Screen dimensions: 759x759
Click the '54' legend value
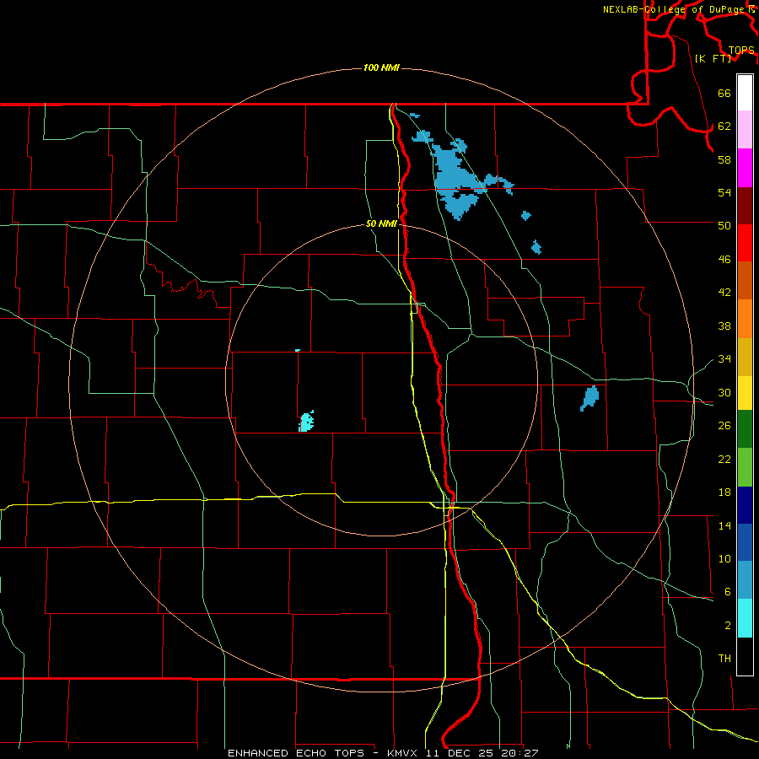pyautogui.click(x=724, y=192)
